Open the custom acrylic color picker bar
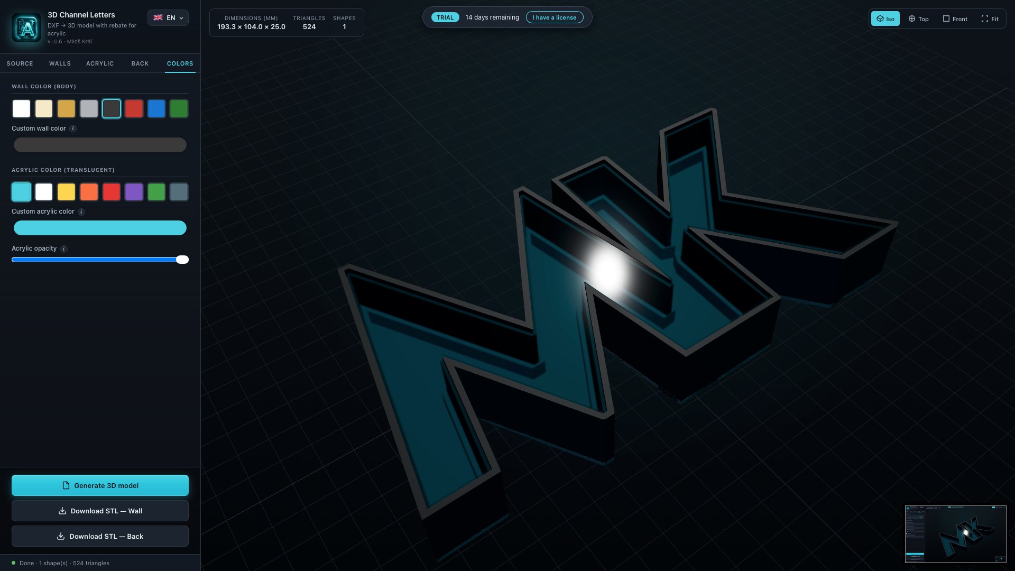The width and height of the screenshot is (1015, 571). pos(100,228)
